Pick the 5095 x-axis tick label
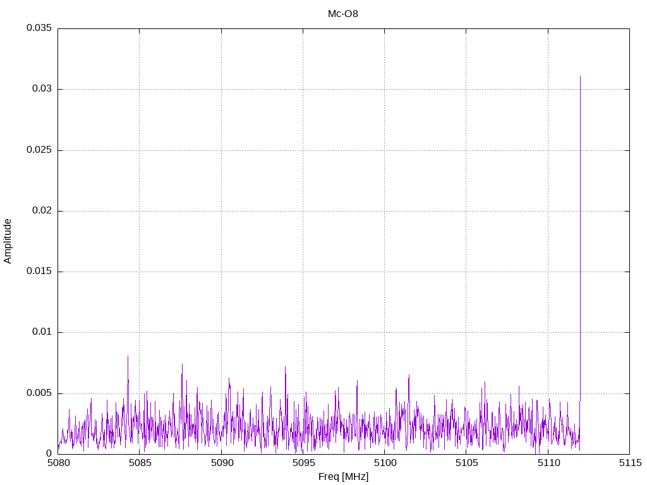Screen dimensions: 647x485 pos(303,463)
